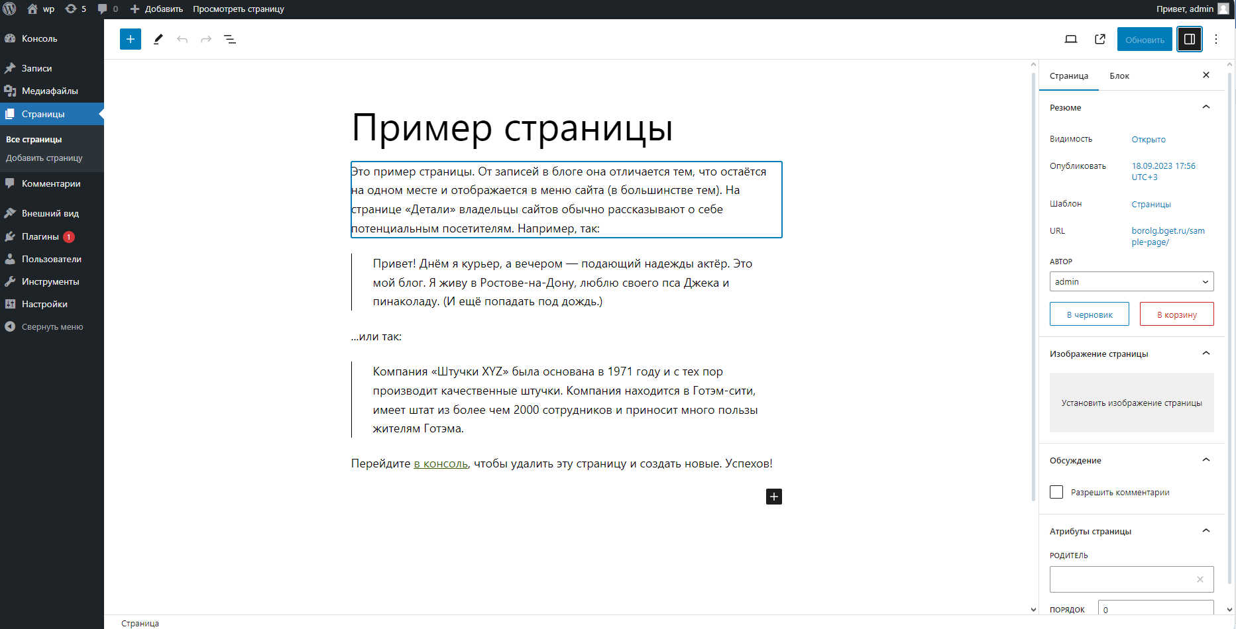The image size is (1236, 629).
Task: Collapse the Атрибуты страницы section
Action: click(x=1206, y=531)
